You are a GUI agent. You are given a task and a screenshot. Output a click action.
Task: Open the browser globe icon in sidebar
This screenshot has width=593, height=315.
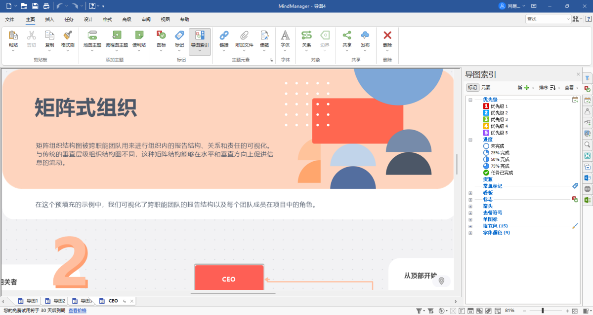tap(587, 189)
